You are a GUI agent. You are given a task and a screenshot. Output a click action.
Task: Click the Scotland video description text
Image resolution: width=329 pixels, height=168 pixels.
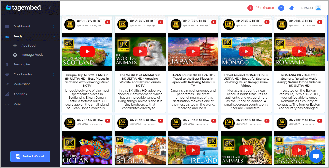(x=87, y=99)
